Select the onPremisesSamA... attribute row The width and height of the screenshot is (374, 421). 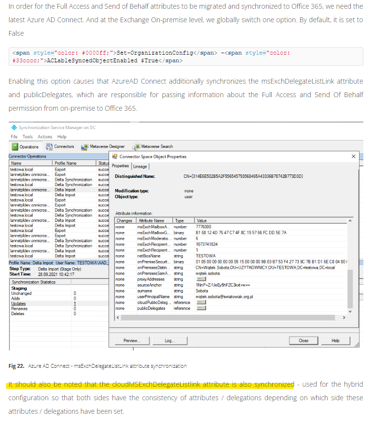coord(231,274)
